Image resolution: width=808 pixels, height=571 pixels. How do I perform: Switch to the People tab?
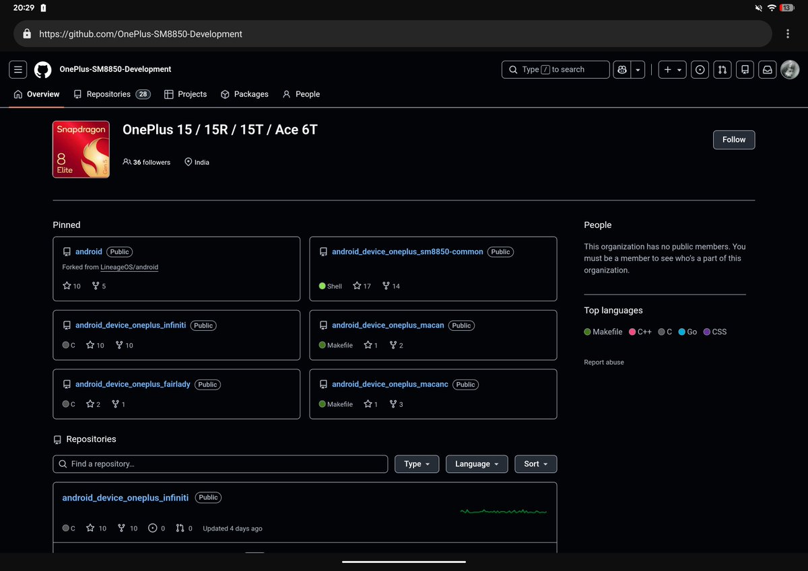click(301, 94)
